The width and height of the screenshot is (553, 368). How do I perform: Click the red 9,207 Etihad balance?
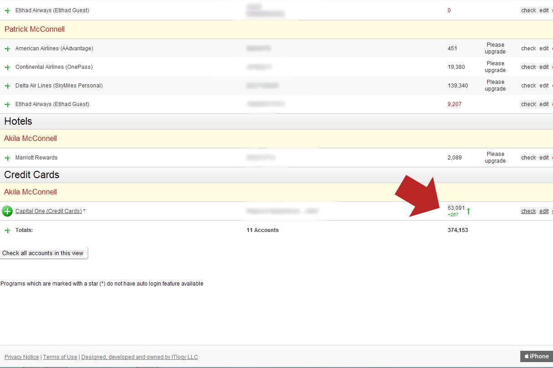pyautogui.click(x=454, y=104)
